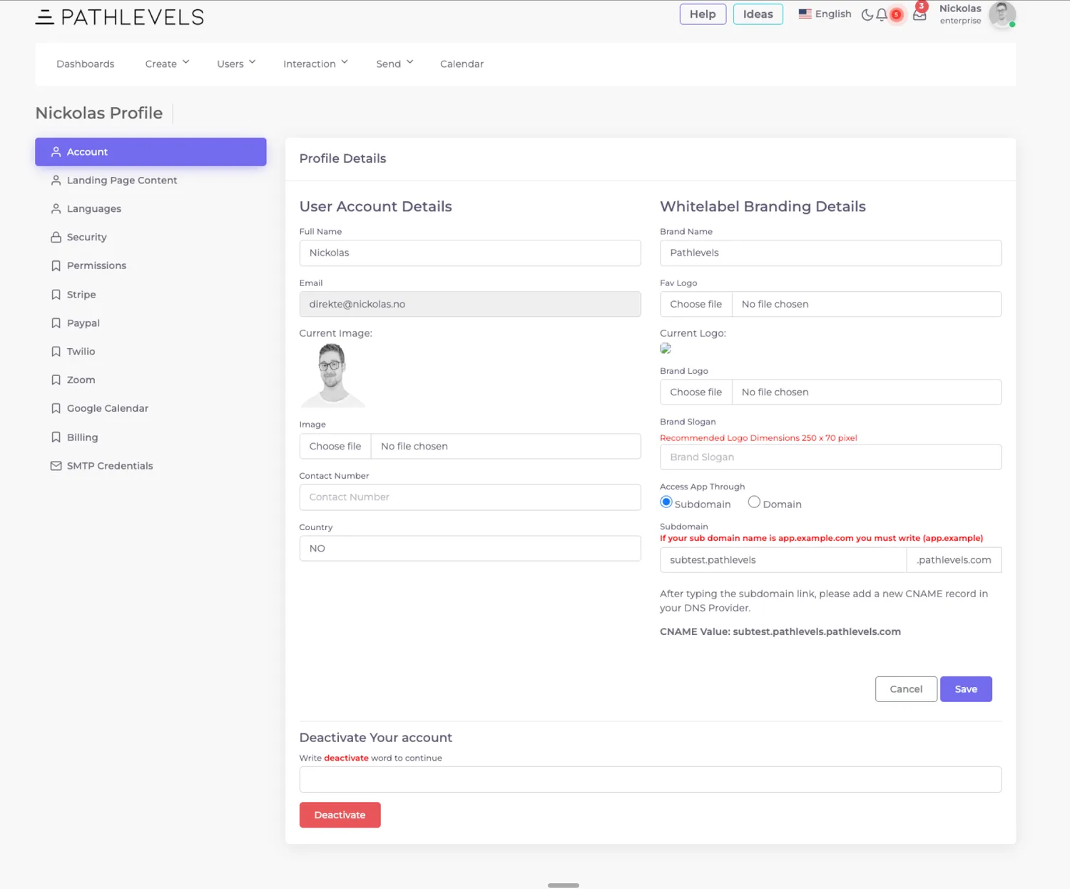Screen dimensions: 1070x889
Task: Click the Save button
Action: pyautogui.click(x=966, y=689)
